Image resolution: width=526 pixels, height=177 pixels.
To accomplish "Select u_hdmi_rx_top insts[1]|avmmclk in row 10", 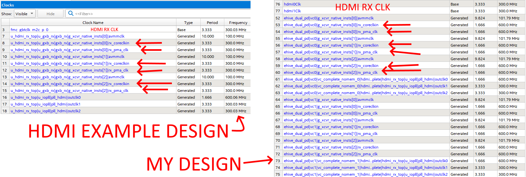I will click(x=68, y=57).
